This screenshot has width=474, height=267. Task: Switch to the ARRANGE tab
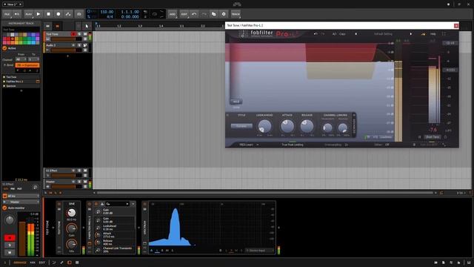[20, 263]
